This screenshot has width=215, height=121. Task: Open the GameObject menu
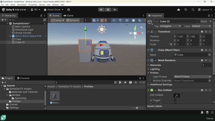21,5
